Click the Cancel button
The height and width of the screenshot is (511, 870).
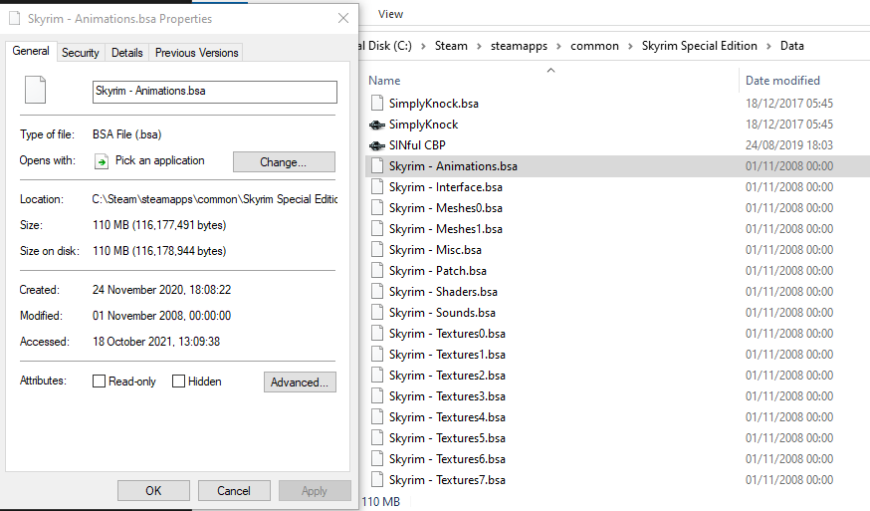(x=234, y=491)
